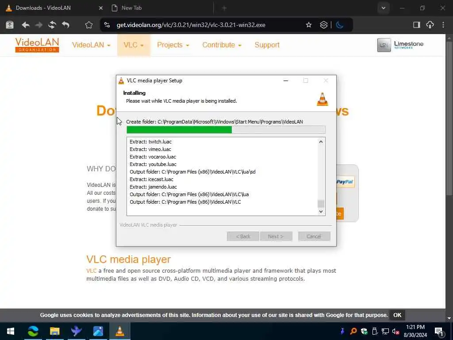453x340 pixels.
Task: Click the VLC cone in setup title bar
Action: [x=121, y=81]
